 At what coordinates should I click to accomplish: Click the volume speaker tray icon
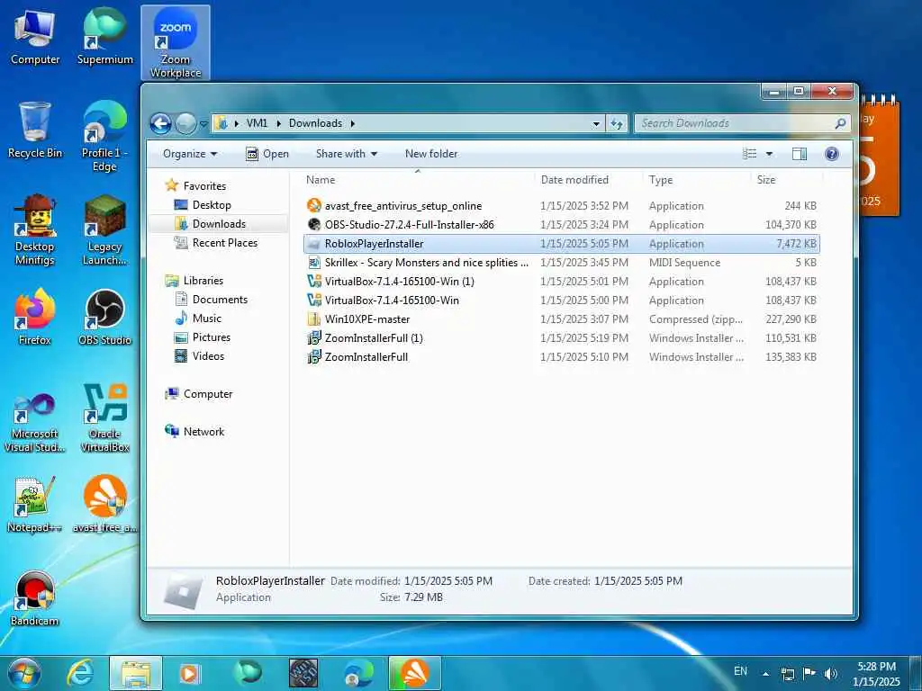pos(830,673)
